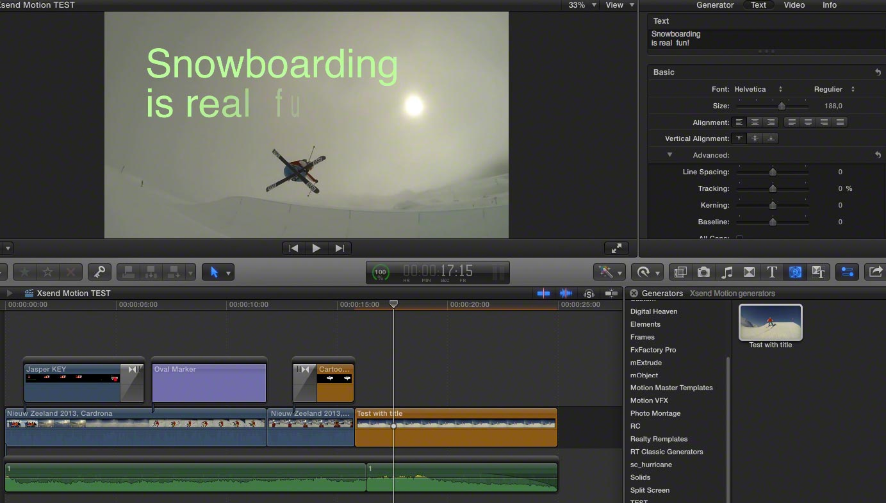
Task: Open the Retime speed pop-up menu
Action: point(647,272)
